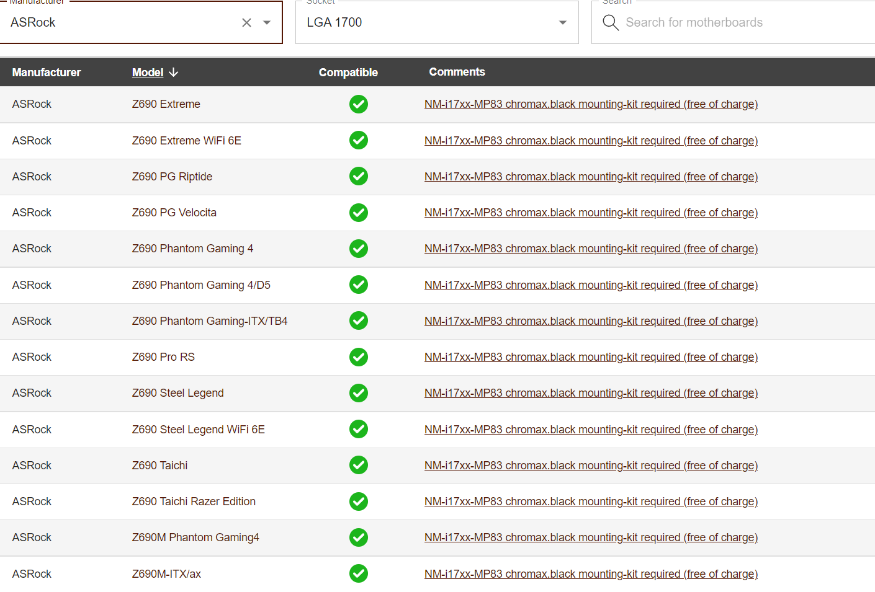The image size is (875, 592).
Task: Open mounting-kit link for Z690 PG Velocita
Action: [x=591, y=213]
